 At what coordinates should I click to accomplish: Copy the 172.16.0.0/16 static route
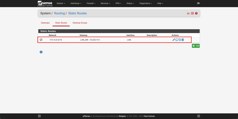(177, 40)
